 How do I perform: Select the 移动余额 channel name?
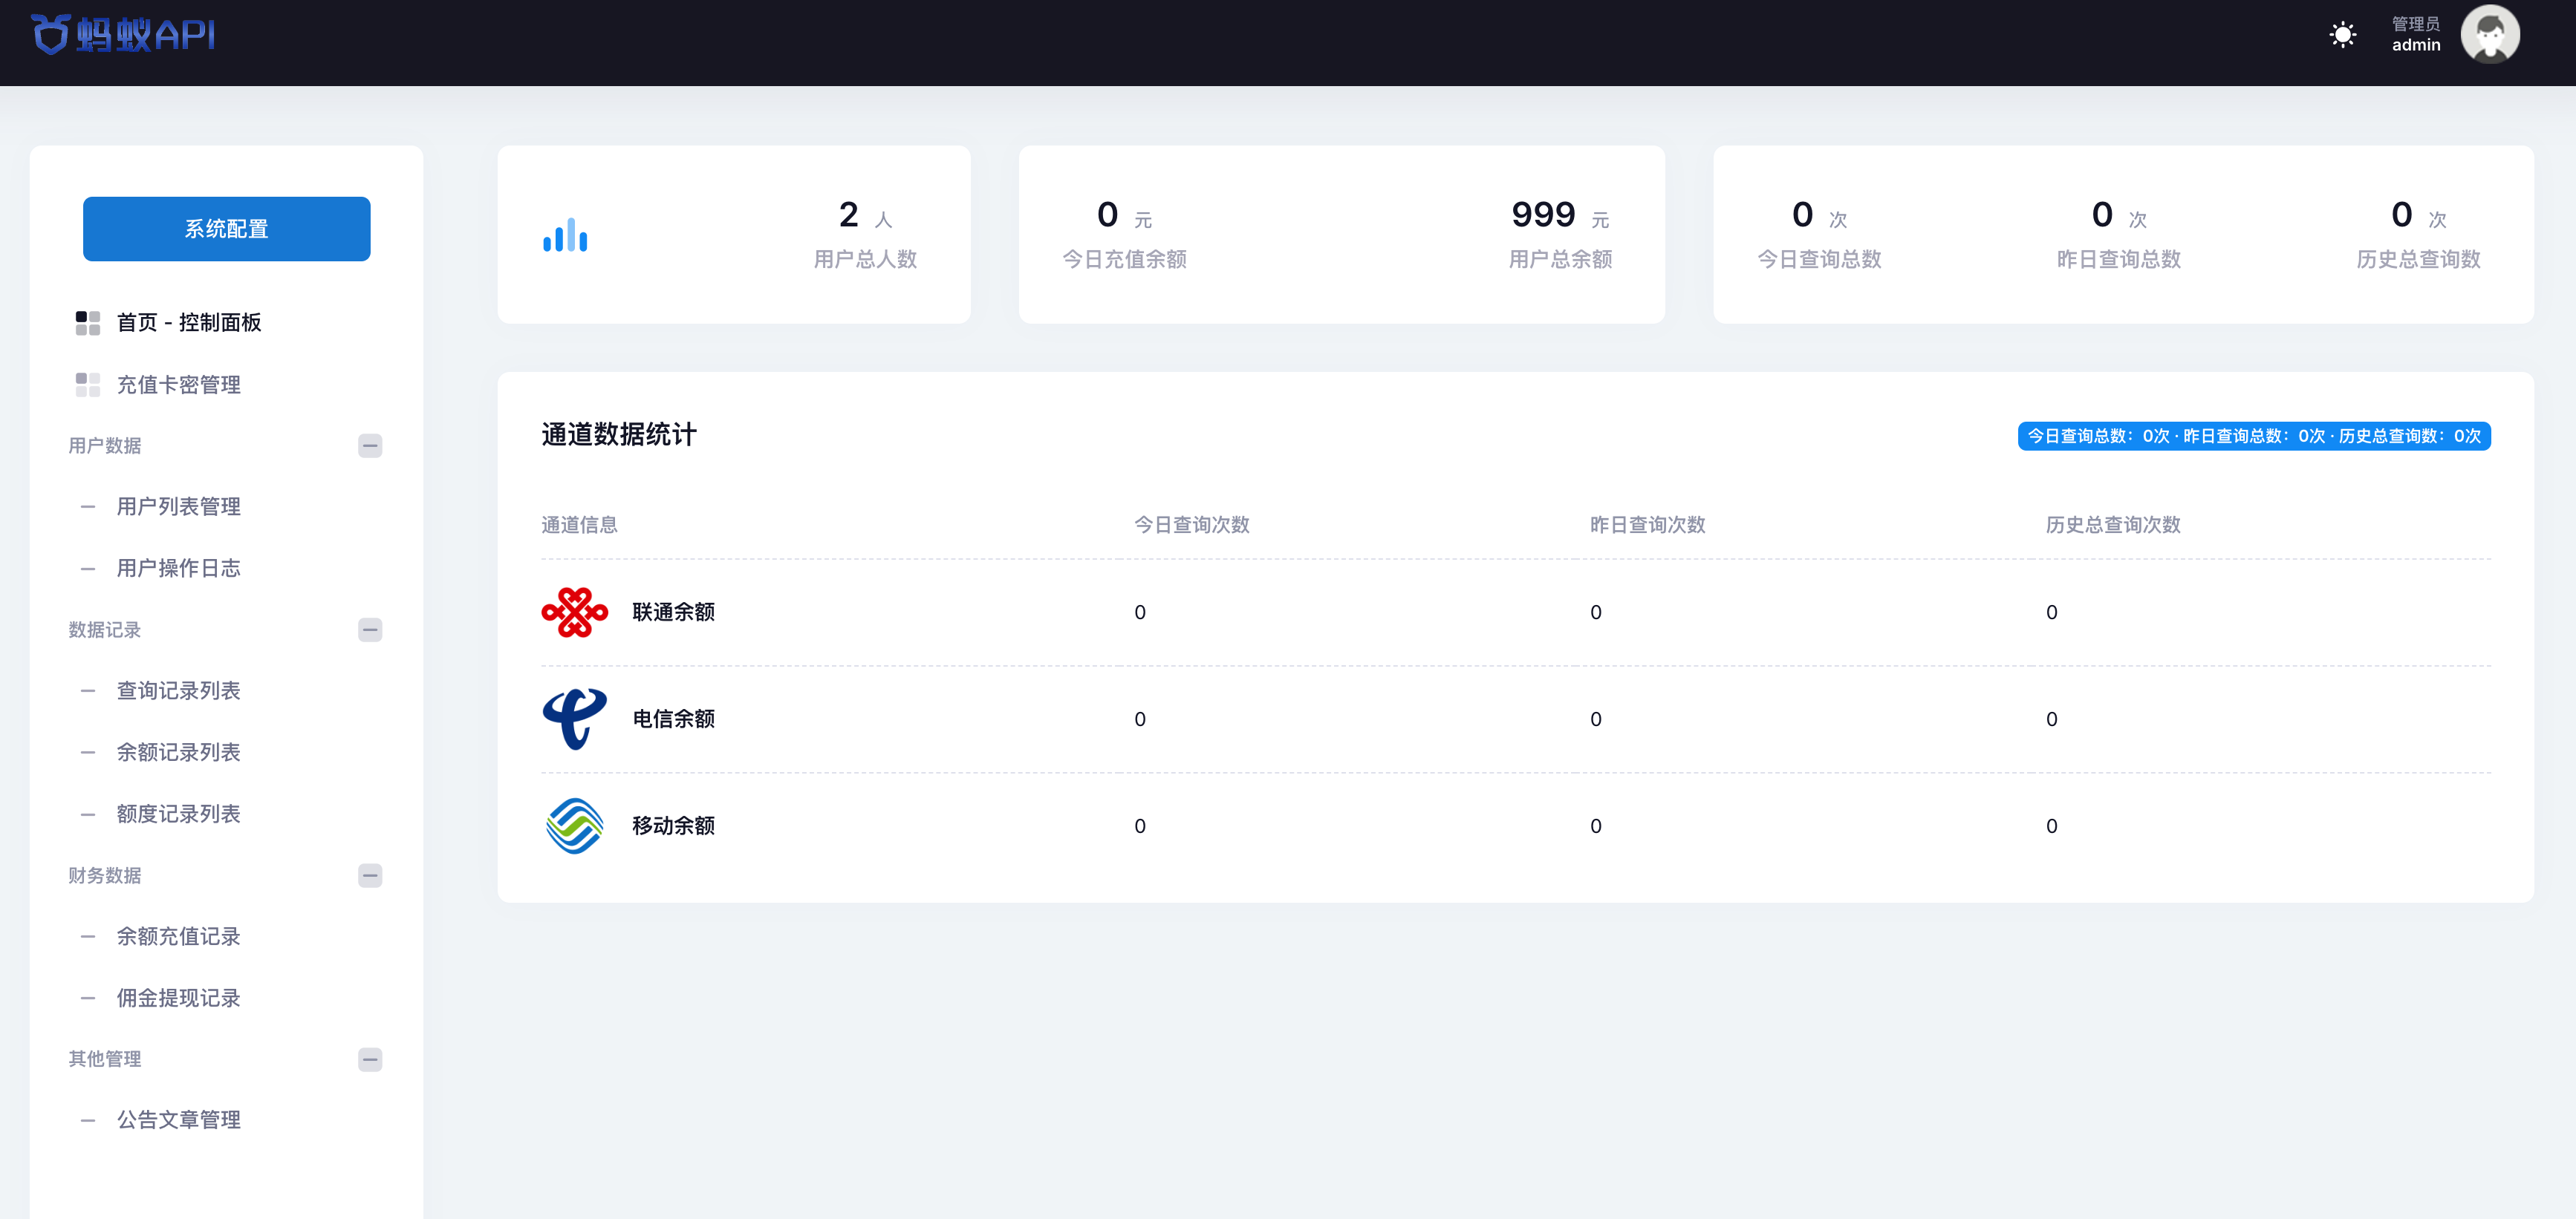pyautogui.click(x=673, y=826)
